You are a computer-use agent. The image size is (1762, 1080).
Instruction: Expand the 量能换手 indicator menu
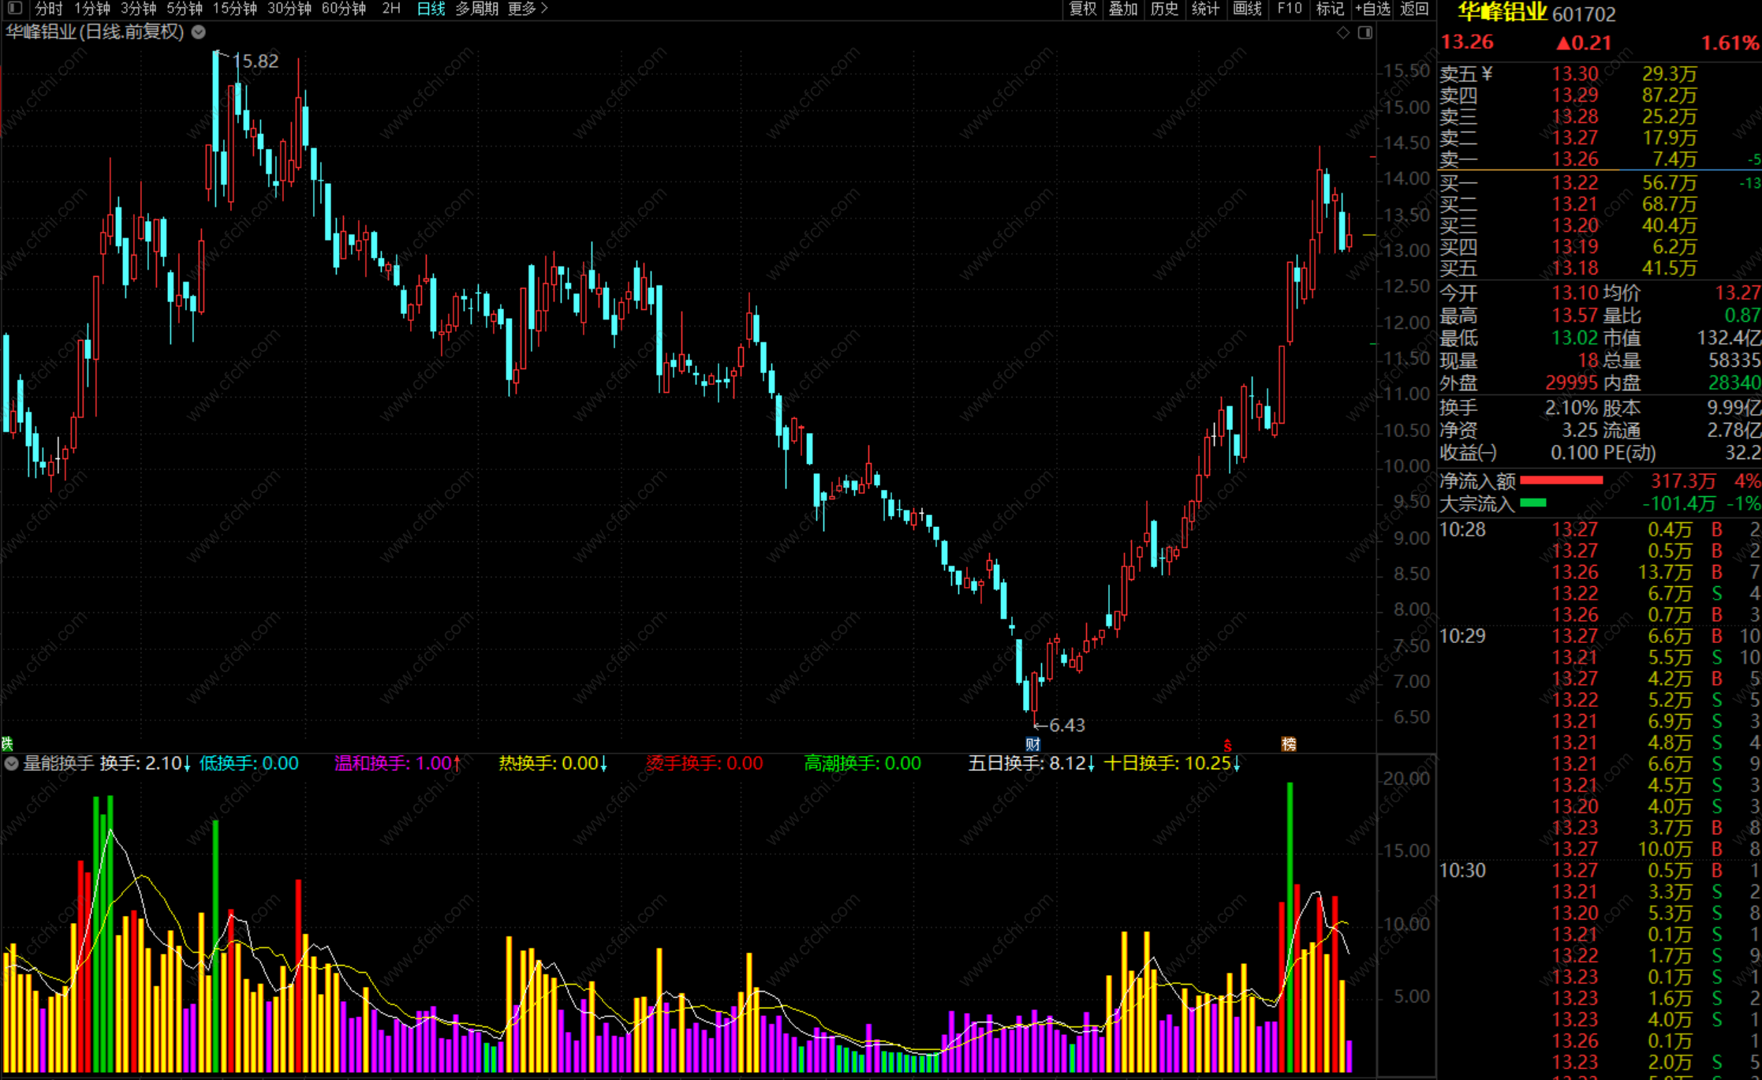pos(11,763)
